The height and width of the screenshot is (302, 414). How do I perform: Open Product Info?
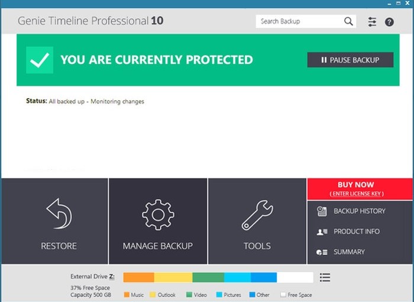coord(357,231)
